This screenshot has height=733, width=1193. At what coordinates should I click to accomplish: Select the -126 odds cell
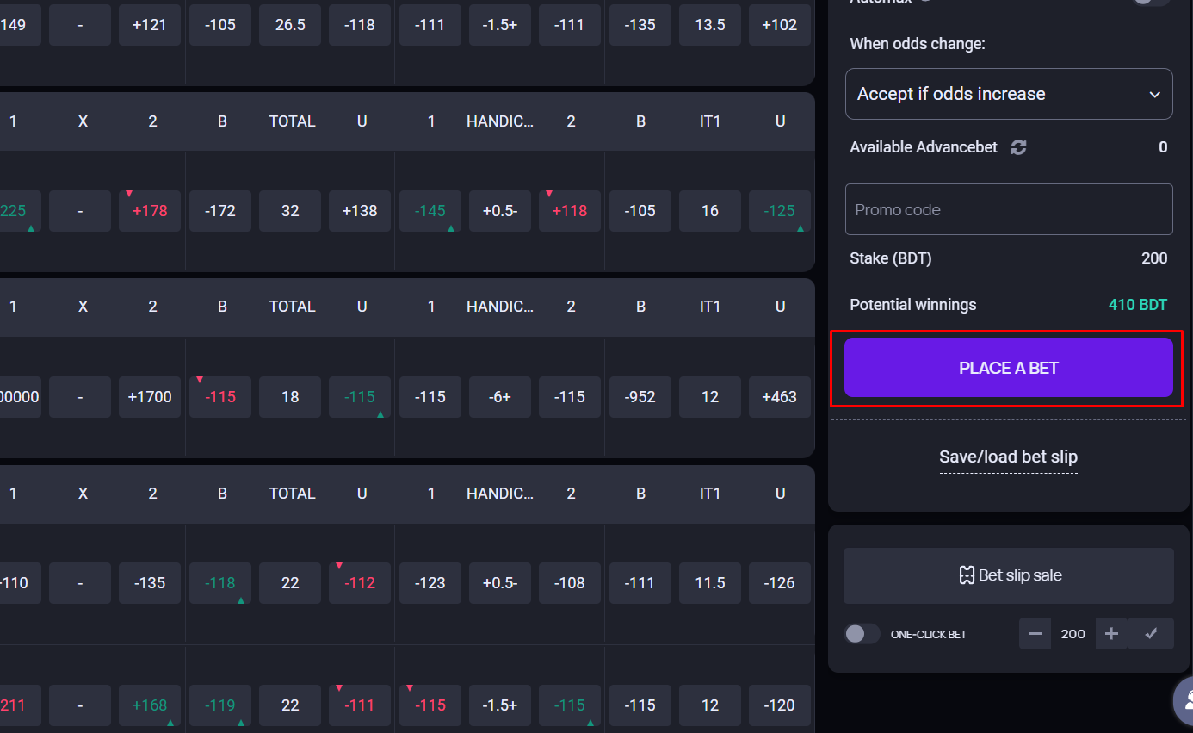click(x=780, y=583)
